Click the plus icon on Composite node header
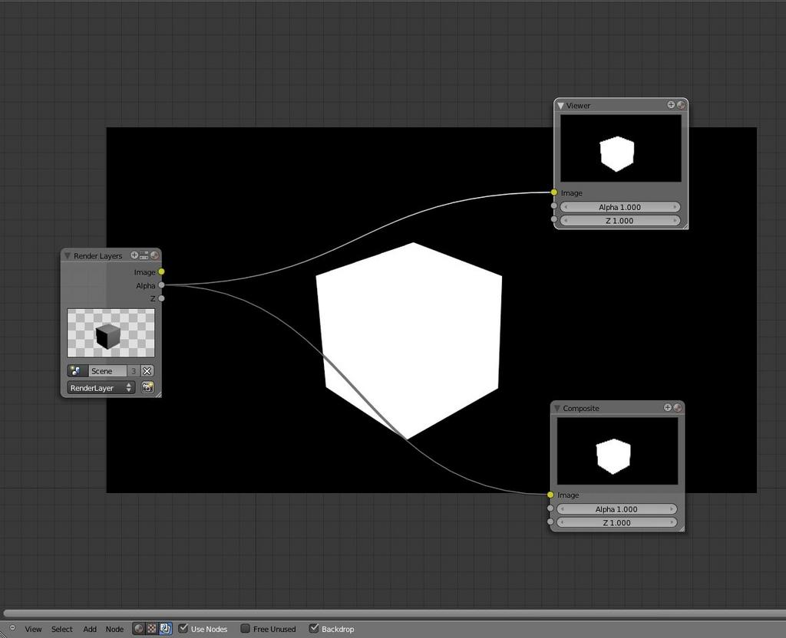 point(668,408)
